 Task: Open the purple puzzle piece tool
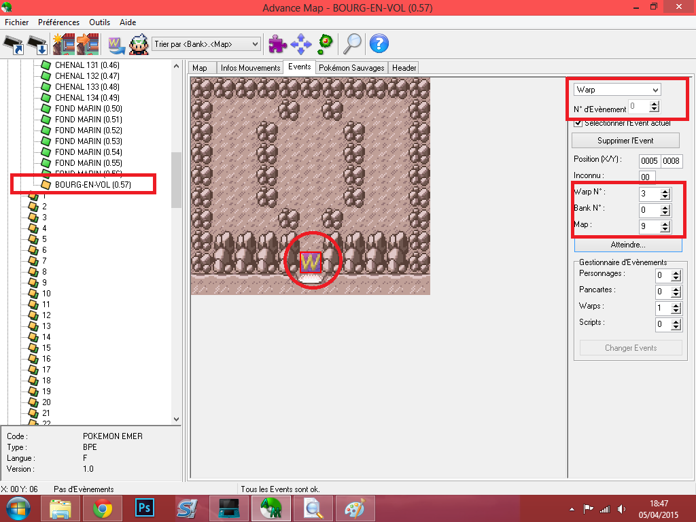277,44
